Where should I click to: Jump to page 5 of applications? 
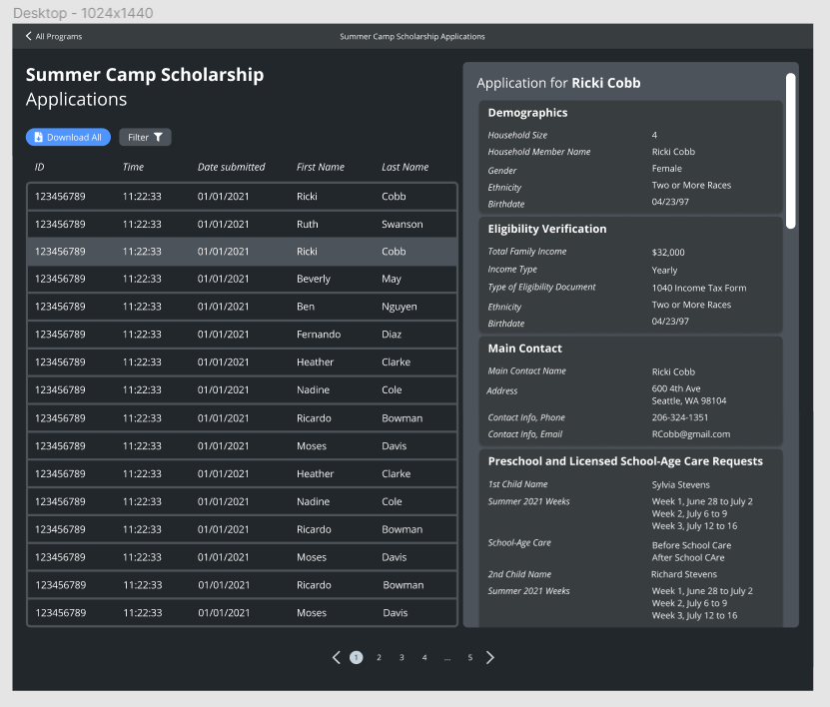coord(469,657)
